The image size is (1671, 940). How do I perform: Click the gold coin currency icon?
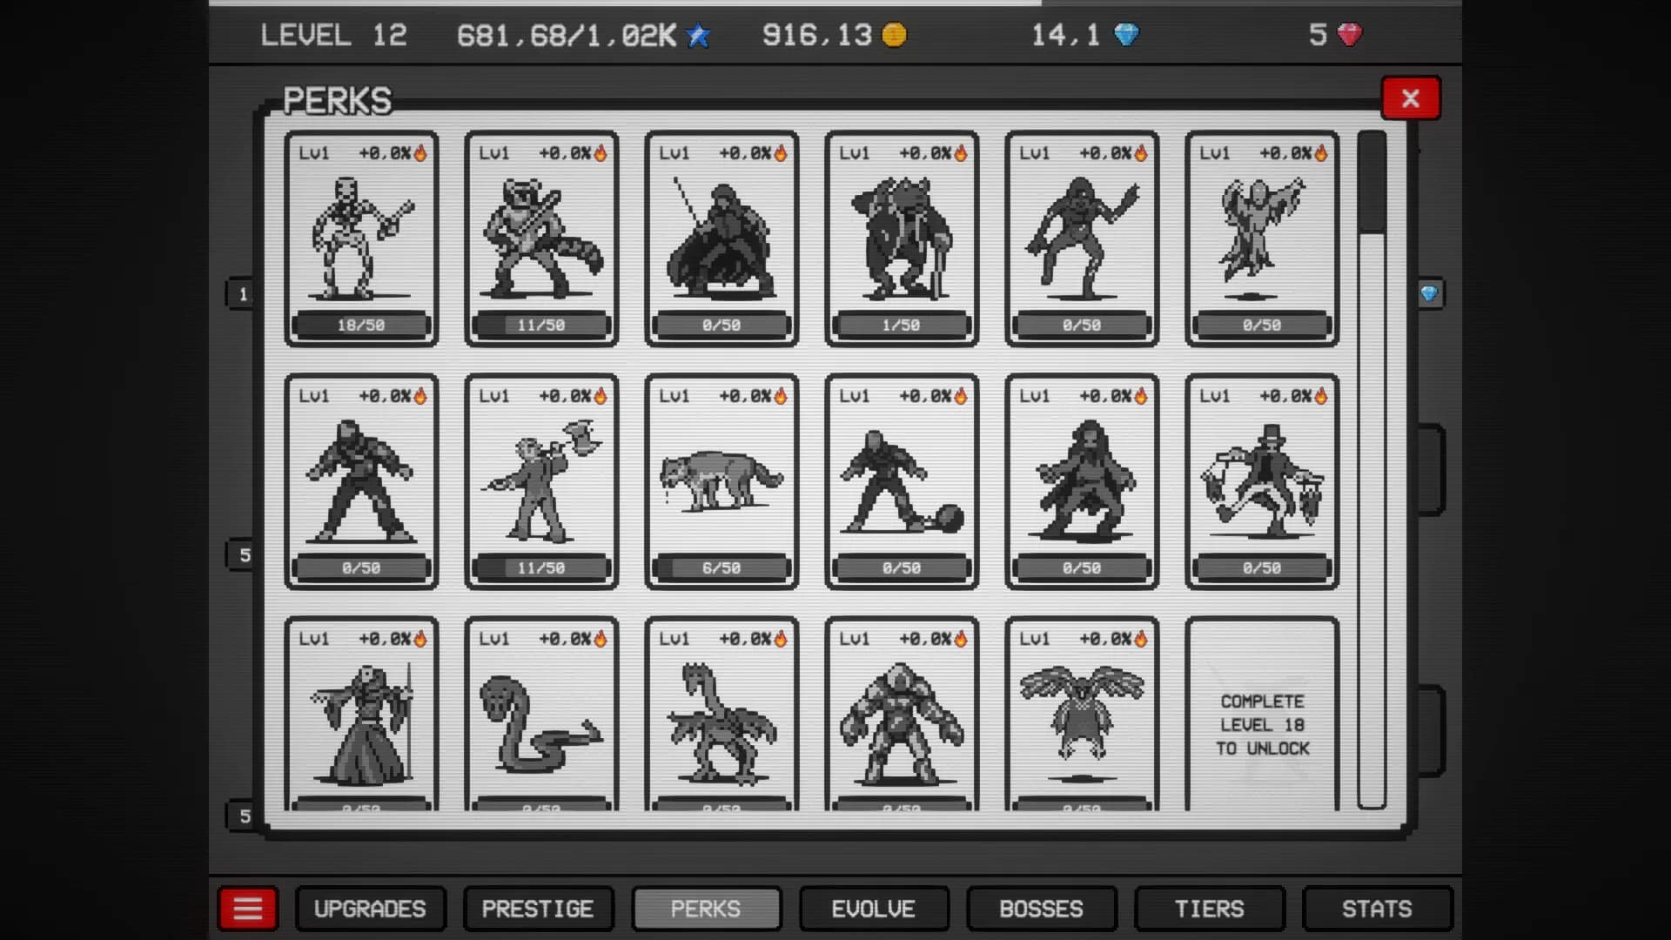click(x=894, y=35)
